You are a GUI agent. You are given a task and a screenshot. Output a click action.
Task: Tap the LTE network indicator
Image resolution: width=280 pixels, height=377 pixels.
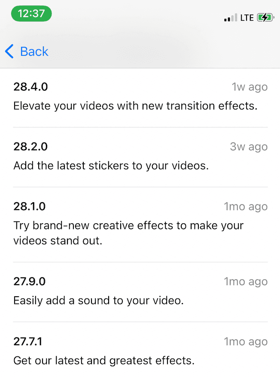247,18
